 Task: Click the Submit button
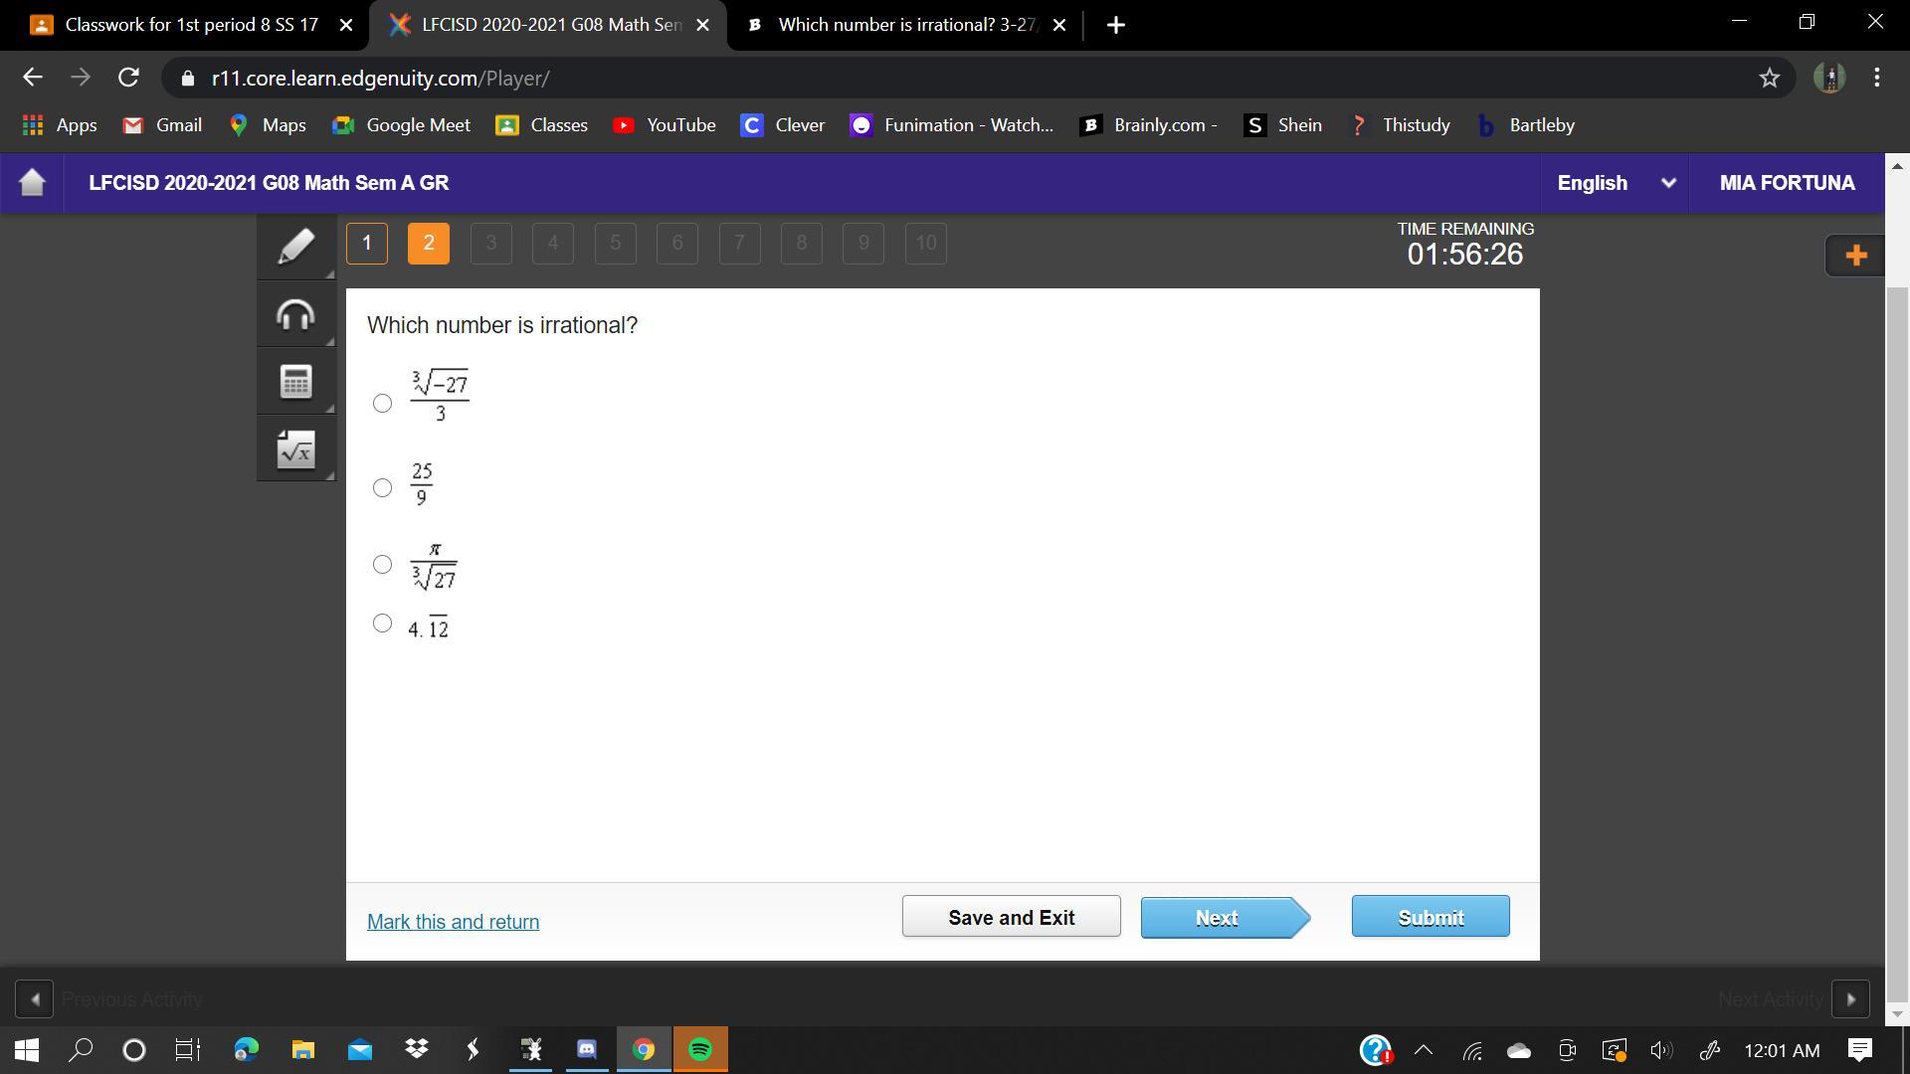coord(1430,917)
